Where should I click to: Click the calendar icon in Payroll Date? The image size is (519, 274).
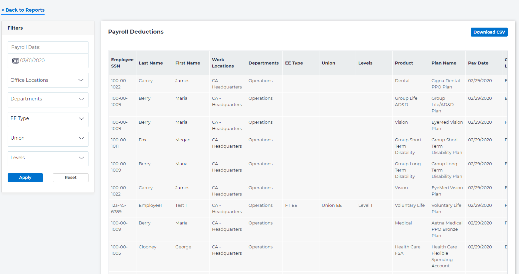coord(15,61)
